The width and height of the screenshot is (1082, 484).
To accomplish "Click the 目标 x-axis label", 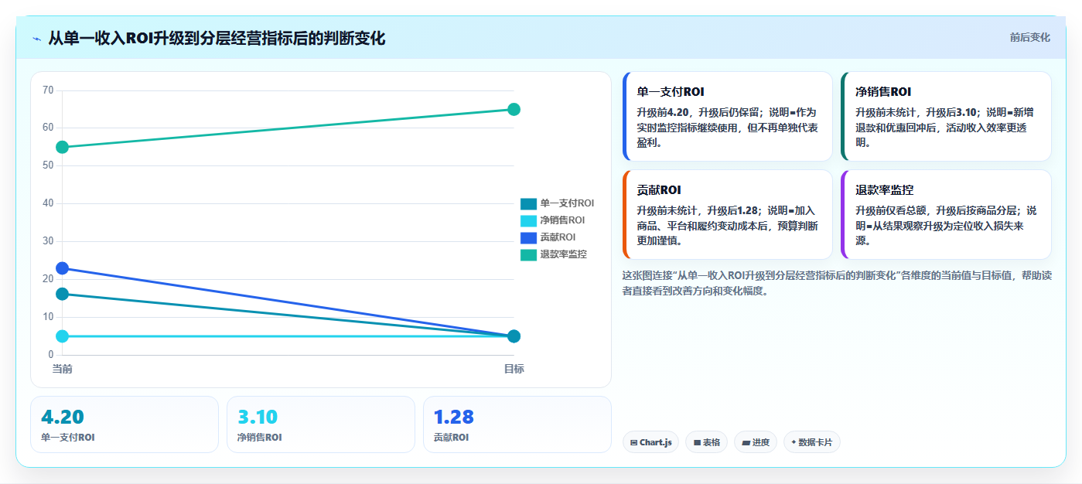I will 514,369.
